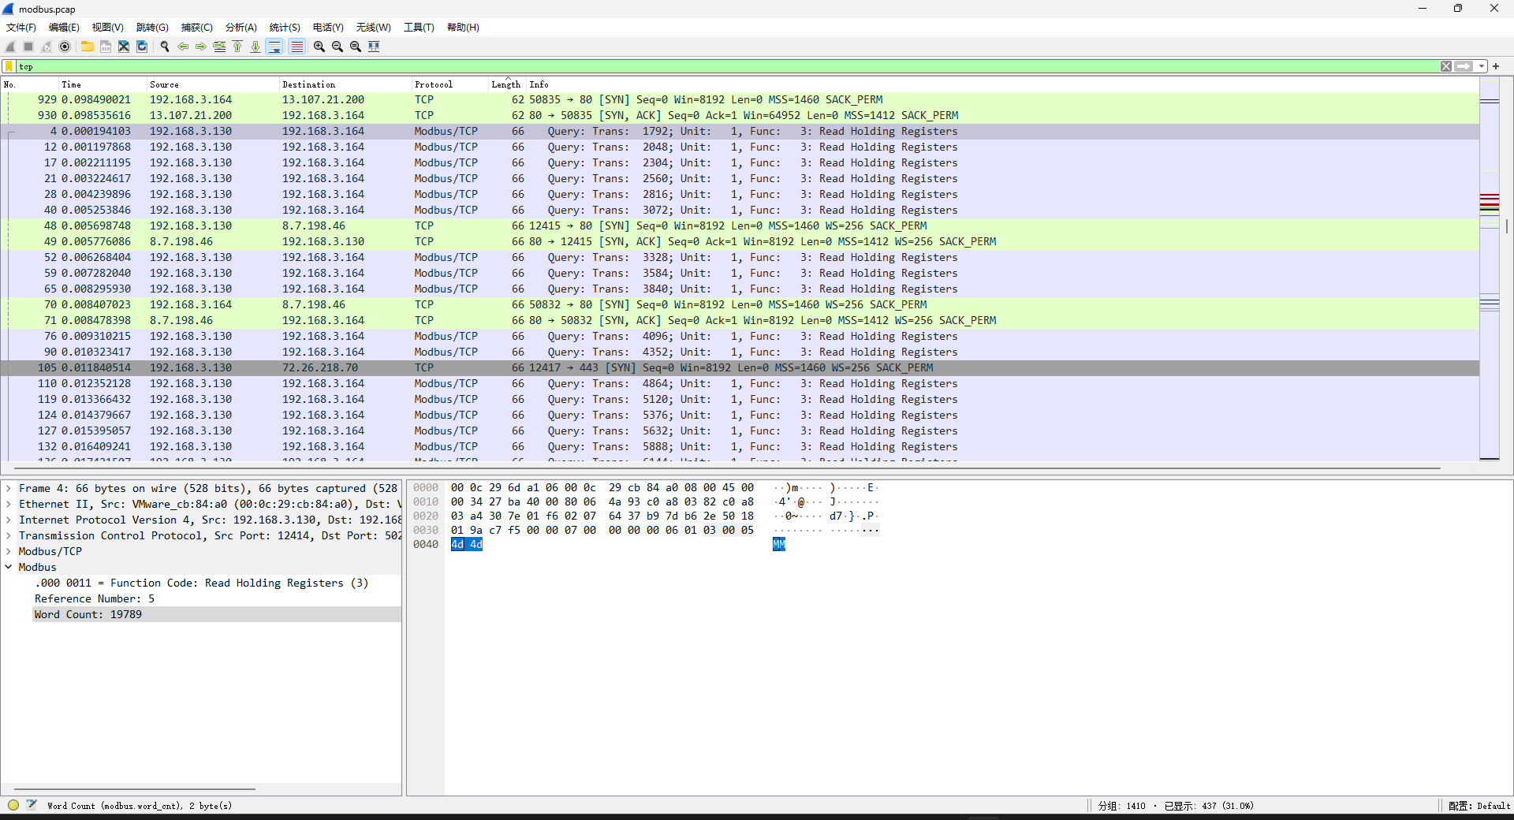The width and height of the screenshot is (1514, 820).
Task: Expand the Ethernet II tree node
Action: (9, 504)
